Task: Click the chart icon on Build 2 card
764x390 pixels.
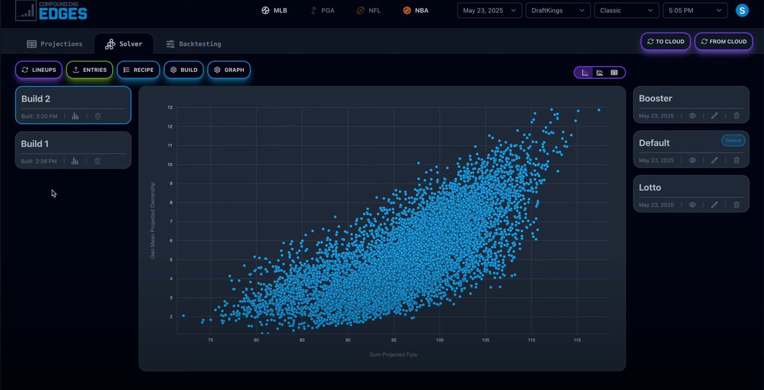Action: point(74,116)
